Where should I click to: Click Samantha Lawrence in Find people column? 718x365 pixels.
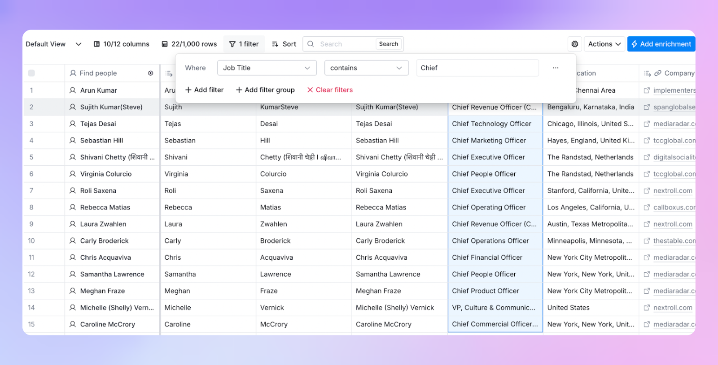click(112, 274)
